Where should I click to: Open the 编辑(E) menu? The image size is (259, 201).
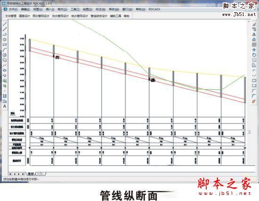coord(25,9)
